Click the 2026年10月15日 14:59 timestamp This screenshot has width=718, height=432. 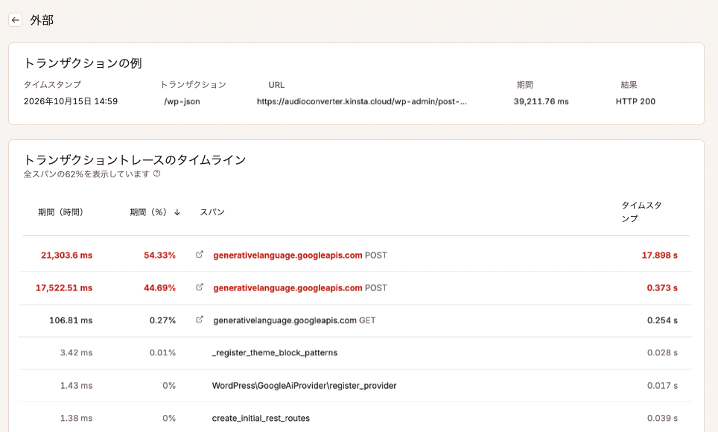[71, 101]
